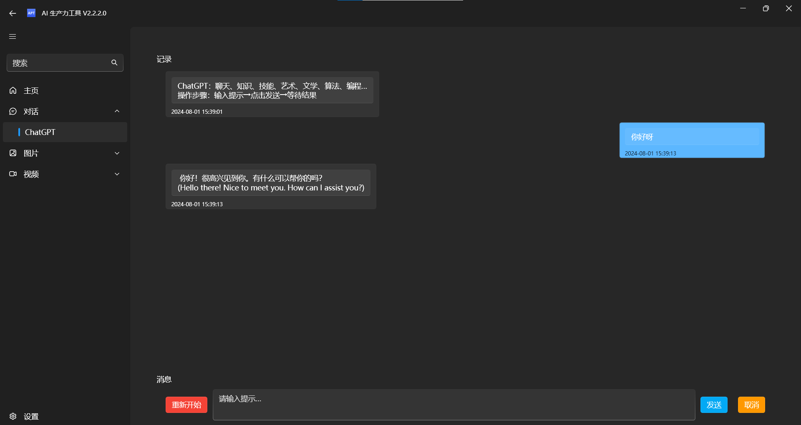Click the home icon beside 主页
The height and width of the screenshot is (425, 801).
pos(13,90)
